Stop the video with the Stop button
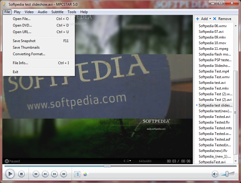This screenshot has width=241, height=183. coord(21,174)
